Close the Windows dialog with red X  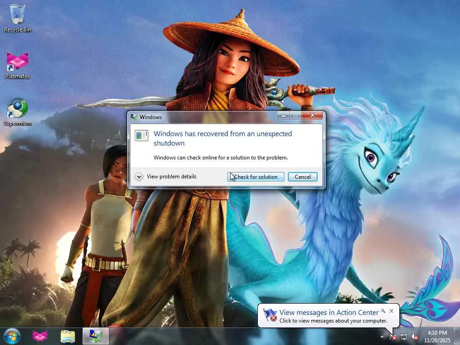[312, 115]
